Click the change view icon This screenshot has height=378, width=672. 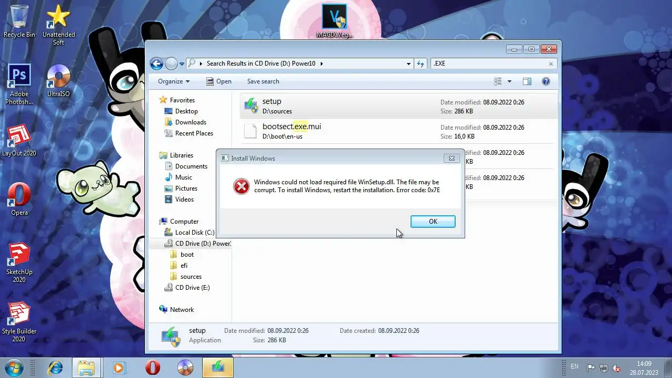click(498, 81)
